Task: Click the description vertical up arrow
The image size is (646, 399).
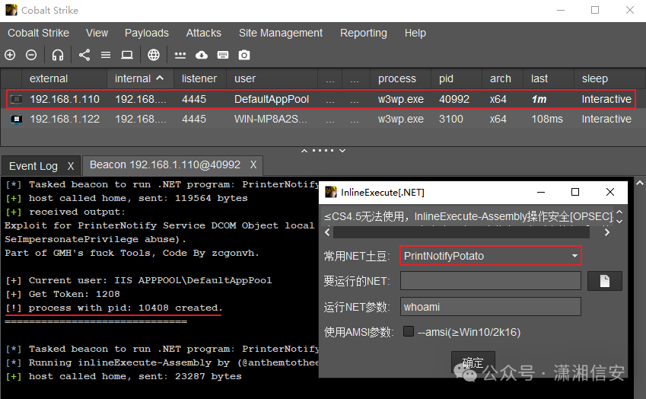Action: click(x=619, y=212)
